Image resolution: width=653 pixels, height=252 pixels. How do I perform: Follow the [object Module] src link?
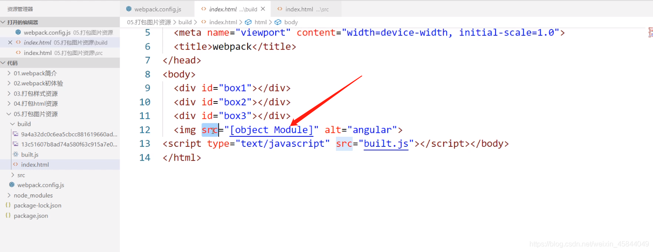point(271,130)
